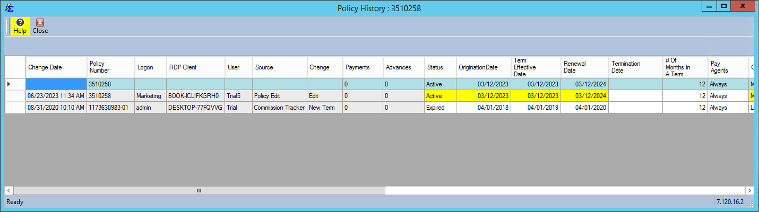
Task: Click the User column header
Action: point(239,67)
